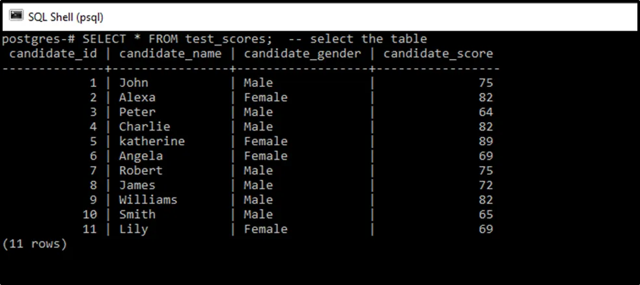The height and width of the screenshot is (285, 640).
Task: Click Peter's score value of 64
Action: coord(485,112)
